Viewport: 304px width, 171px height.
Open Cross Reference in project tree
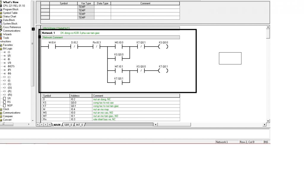click(x=12, y=27)
